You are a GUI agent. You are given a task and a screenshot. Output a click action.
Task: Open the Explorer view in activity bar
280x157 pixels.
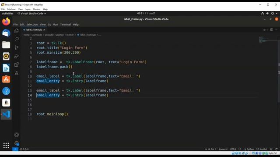point(17,31)
